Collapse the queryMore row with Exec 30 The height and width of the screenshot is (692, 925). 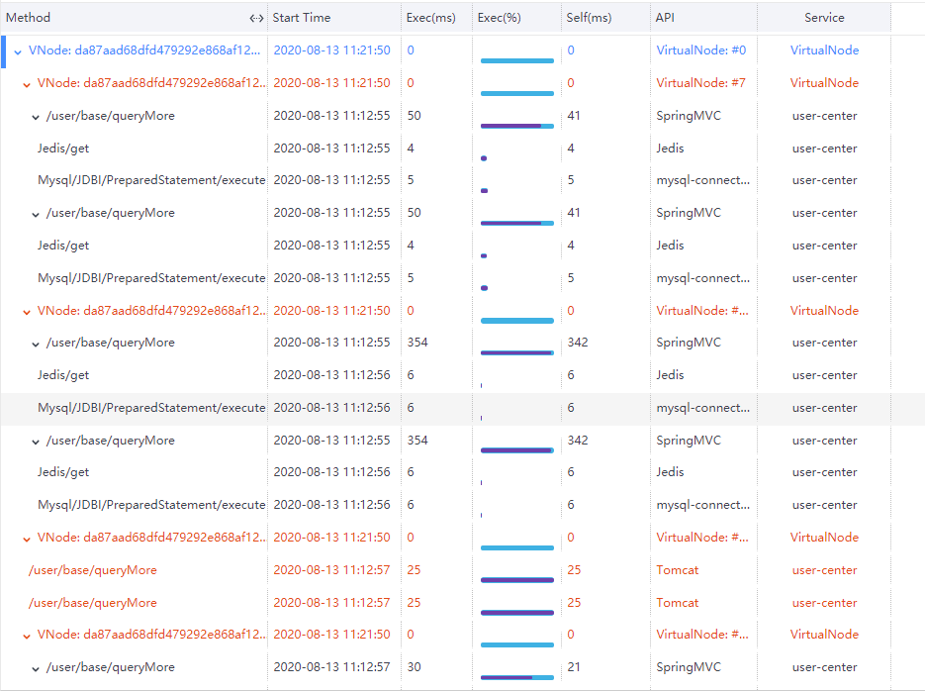point(36,668)
